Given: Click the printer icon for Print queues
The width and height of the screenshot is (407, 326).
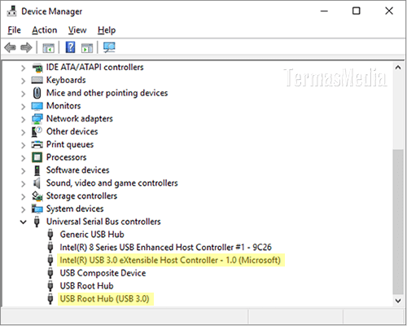Looking at the screenshot, I should [37, 144].
